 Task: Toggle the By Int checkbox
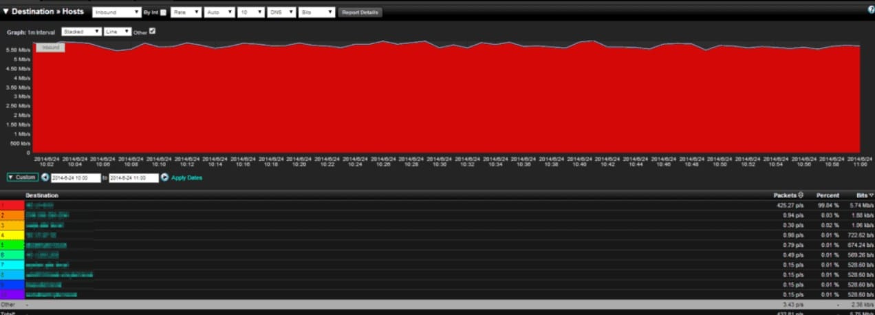[163, 12]
